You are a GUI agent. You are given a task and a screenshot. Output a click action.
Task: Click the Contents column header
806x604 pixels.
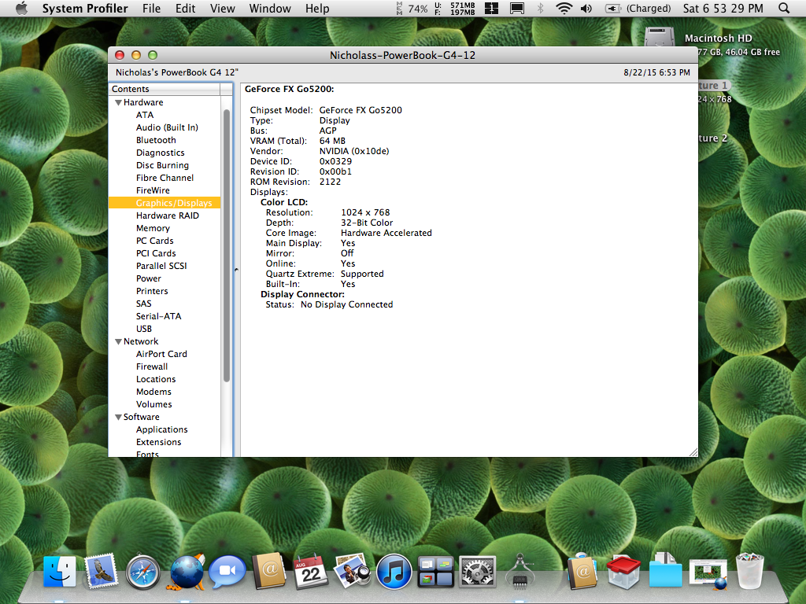165,89
